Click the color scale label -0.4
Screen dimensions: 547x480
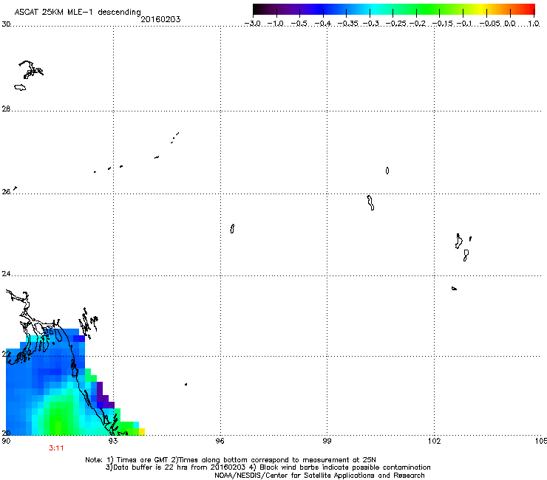[x=323, y=24]
